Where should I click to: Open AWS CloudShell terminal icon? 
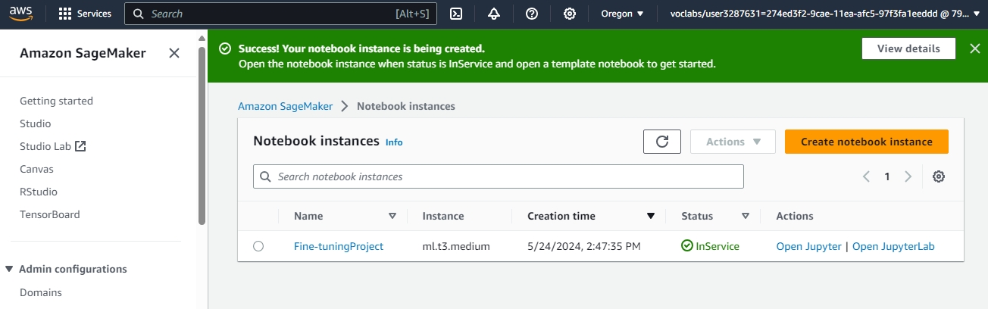(x=456, y=14)
